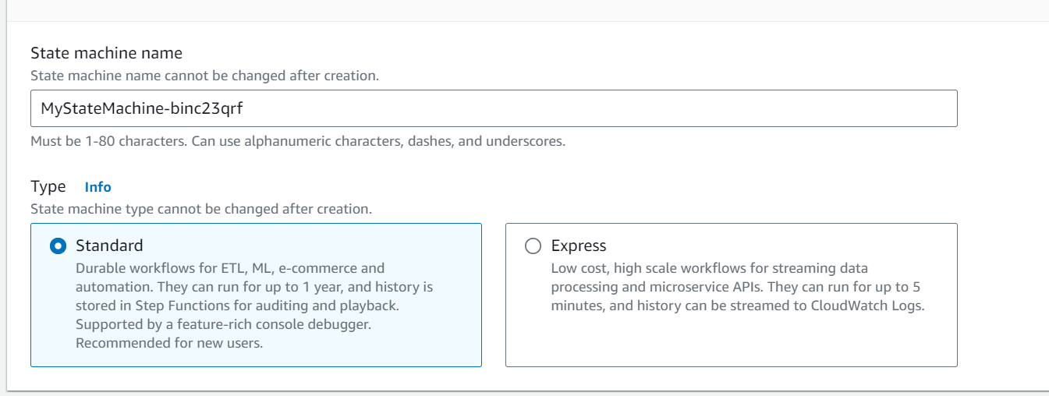Click the 'Type' section heading
Viewport: 1049px width, 396px height.
point(48,186)
